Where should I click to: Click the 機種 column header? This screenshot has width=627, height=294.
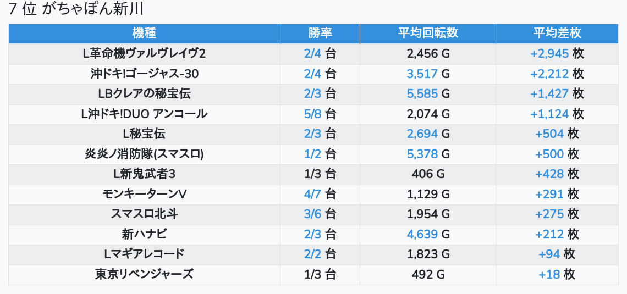144,33
